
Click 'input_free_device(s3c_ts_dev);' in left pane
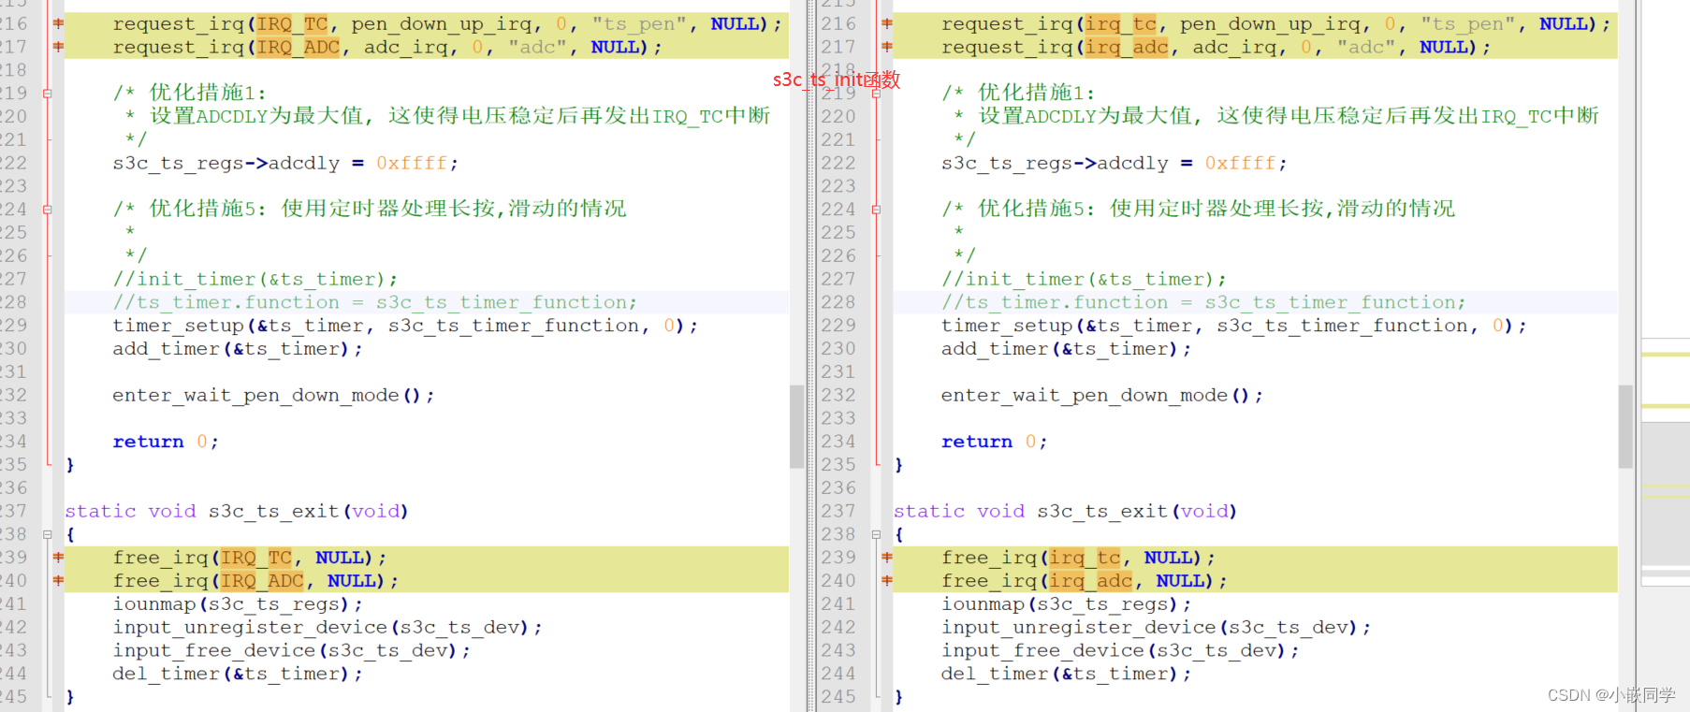click(292, 650)
